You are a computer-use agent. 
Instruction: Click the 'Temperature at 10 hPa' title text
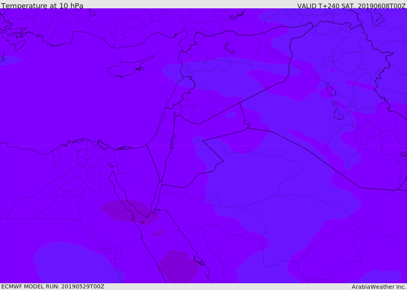coord(42,6)
